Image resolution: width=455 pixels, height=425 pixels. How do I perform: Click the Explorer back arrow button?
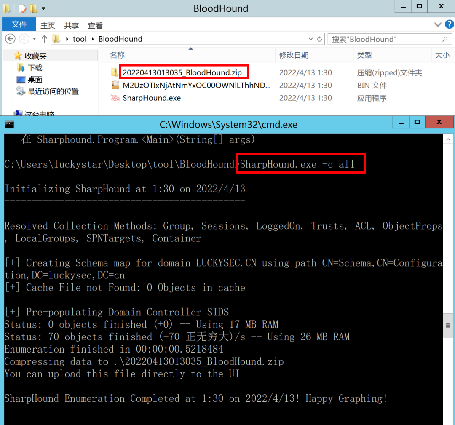[x=10, y=39]
